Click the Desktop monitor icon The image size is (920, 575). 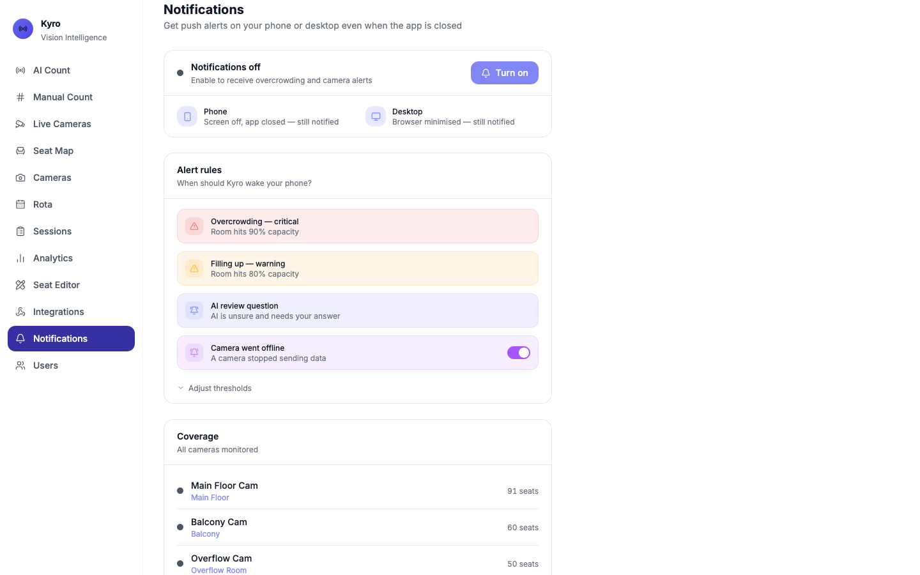coord(376,116)
